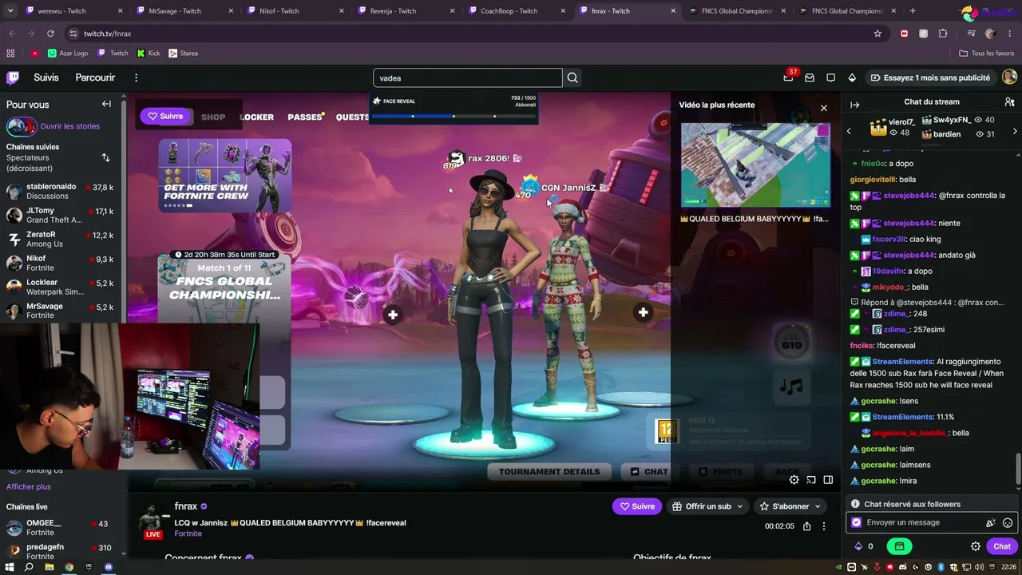Collapse the 'Pour vous' sidebar
The height and width of the screenshot is (575, 1022).
106,104
